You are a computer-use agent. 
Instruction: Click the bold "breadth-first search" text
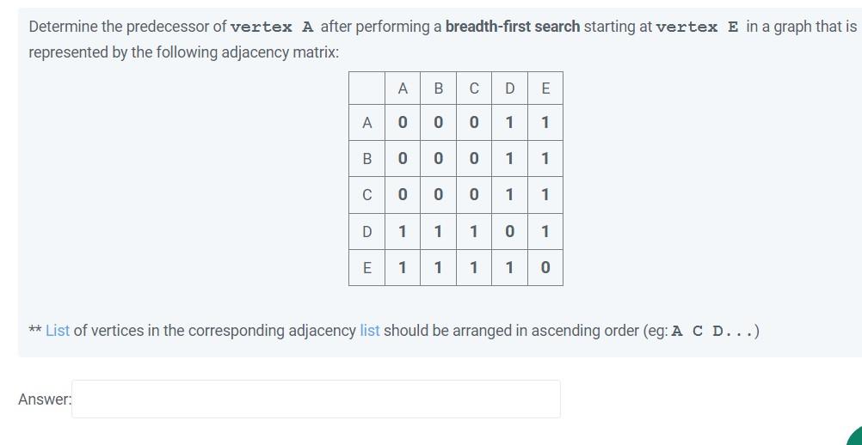513,27
